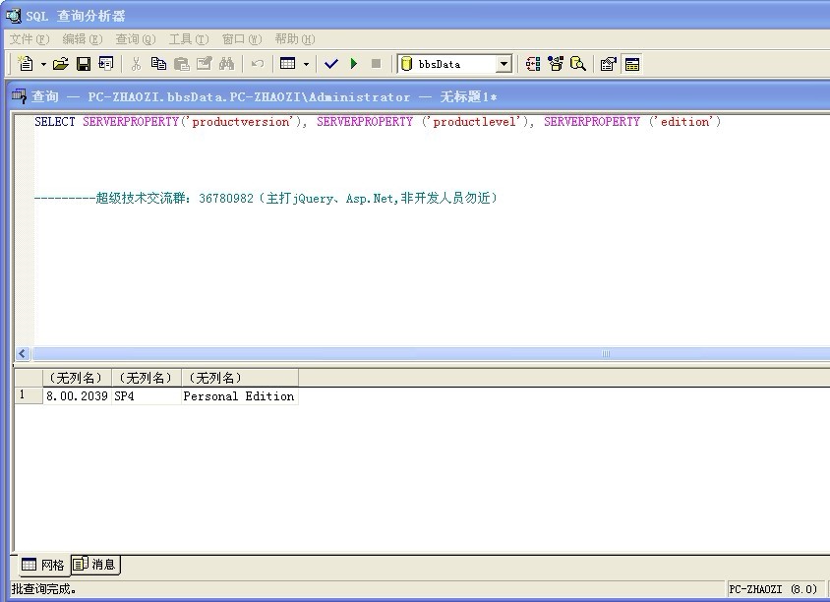Toggle the Show Results Pane icon

632,64
